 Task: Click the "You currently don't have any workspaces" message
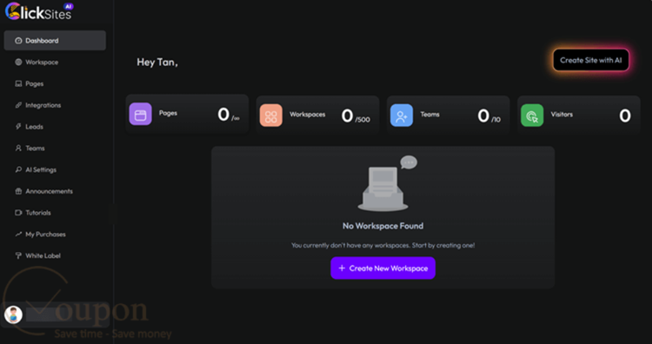pos(383,246)
